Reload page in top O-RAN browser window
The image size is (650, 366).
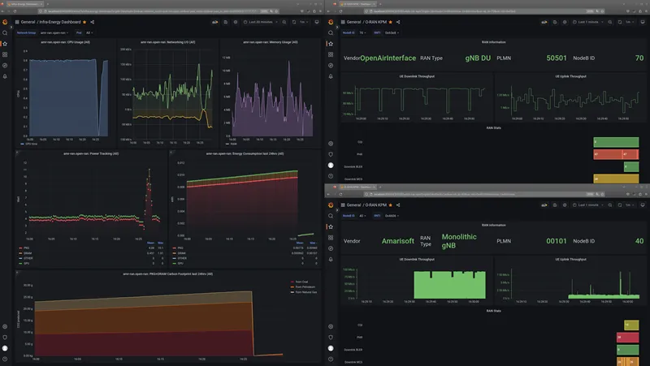[x=340, y=11]
